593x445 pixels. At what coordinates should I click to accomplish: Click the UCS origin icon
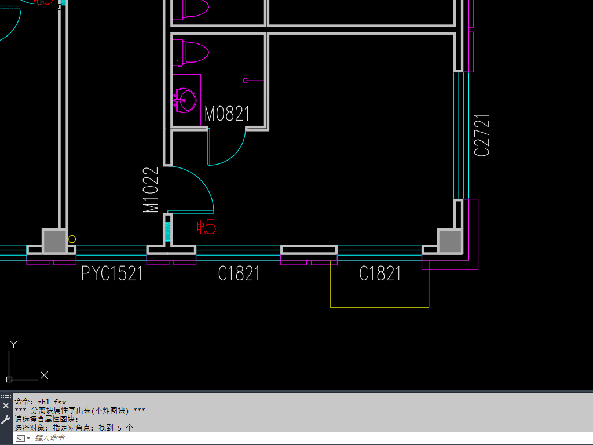point(9,379)
